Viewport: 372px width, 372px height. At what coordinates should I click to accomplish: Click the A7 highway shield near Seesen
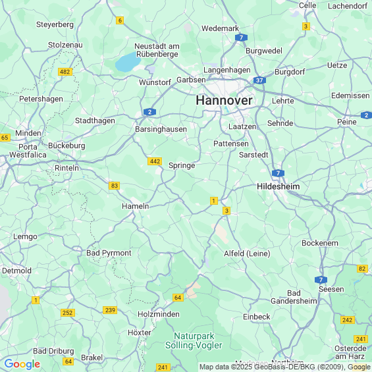pos(321,280)
